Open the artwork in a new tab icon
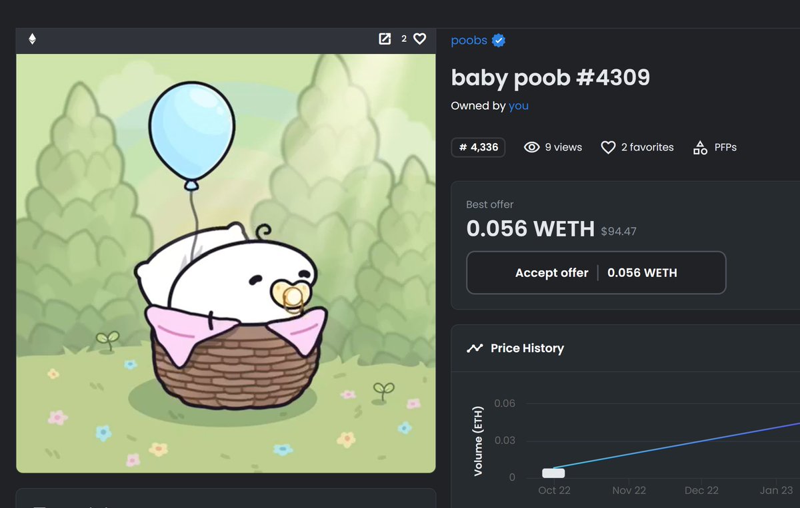Screen dimensions: 800x508 (x=385, y=39)
